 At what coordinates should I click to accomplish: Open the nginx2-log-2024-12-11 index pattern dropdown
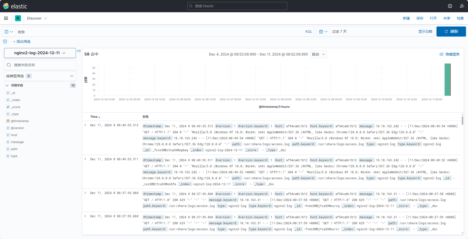pos(40,53)
